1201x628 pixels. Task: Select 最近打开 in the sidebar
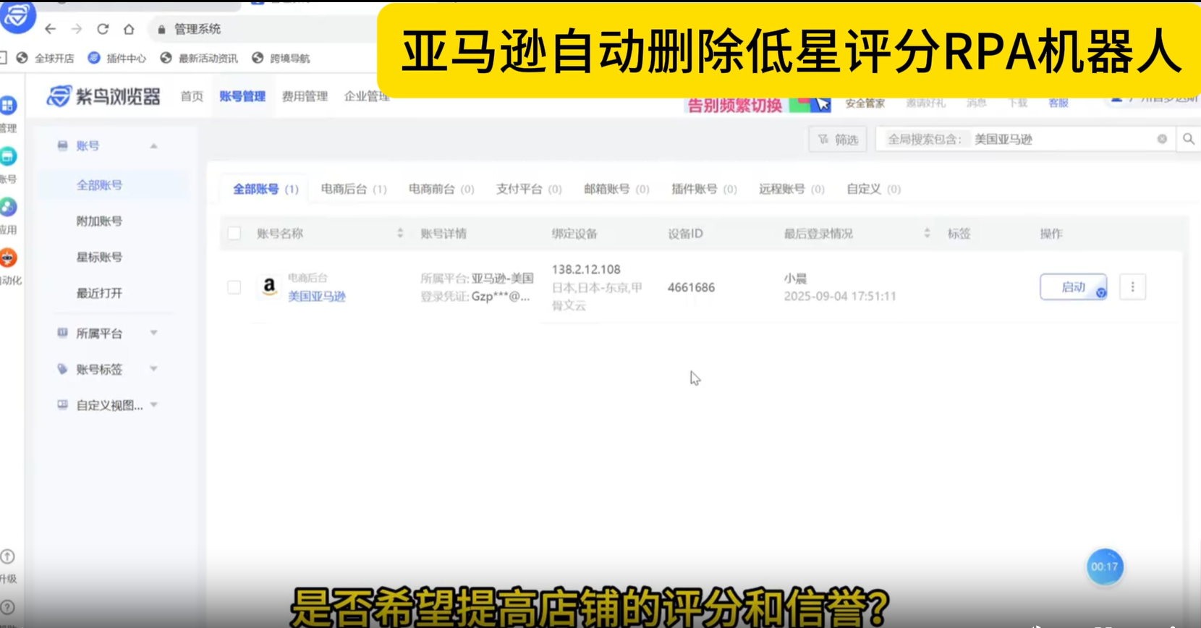coord(99,294)
